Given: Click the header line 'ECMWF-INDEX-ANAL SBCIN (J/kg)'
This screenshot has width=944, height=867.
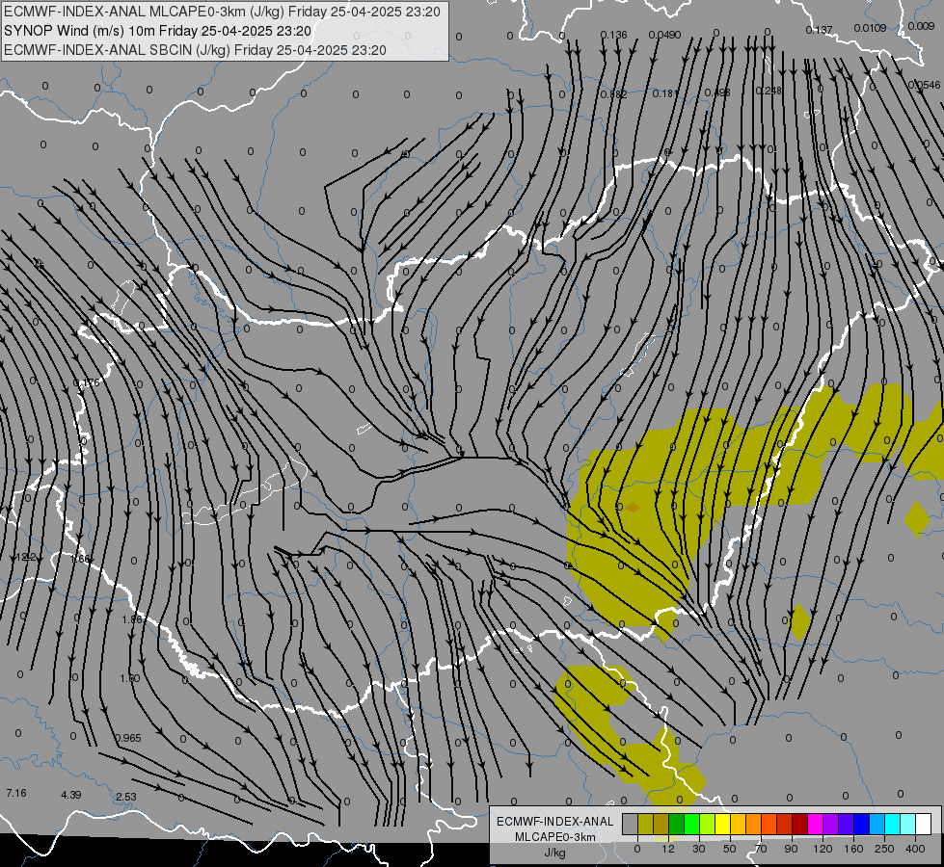Looking at the screenshot, I should [117, 50].
